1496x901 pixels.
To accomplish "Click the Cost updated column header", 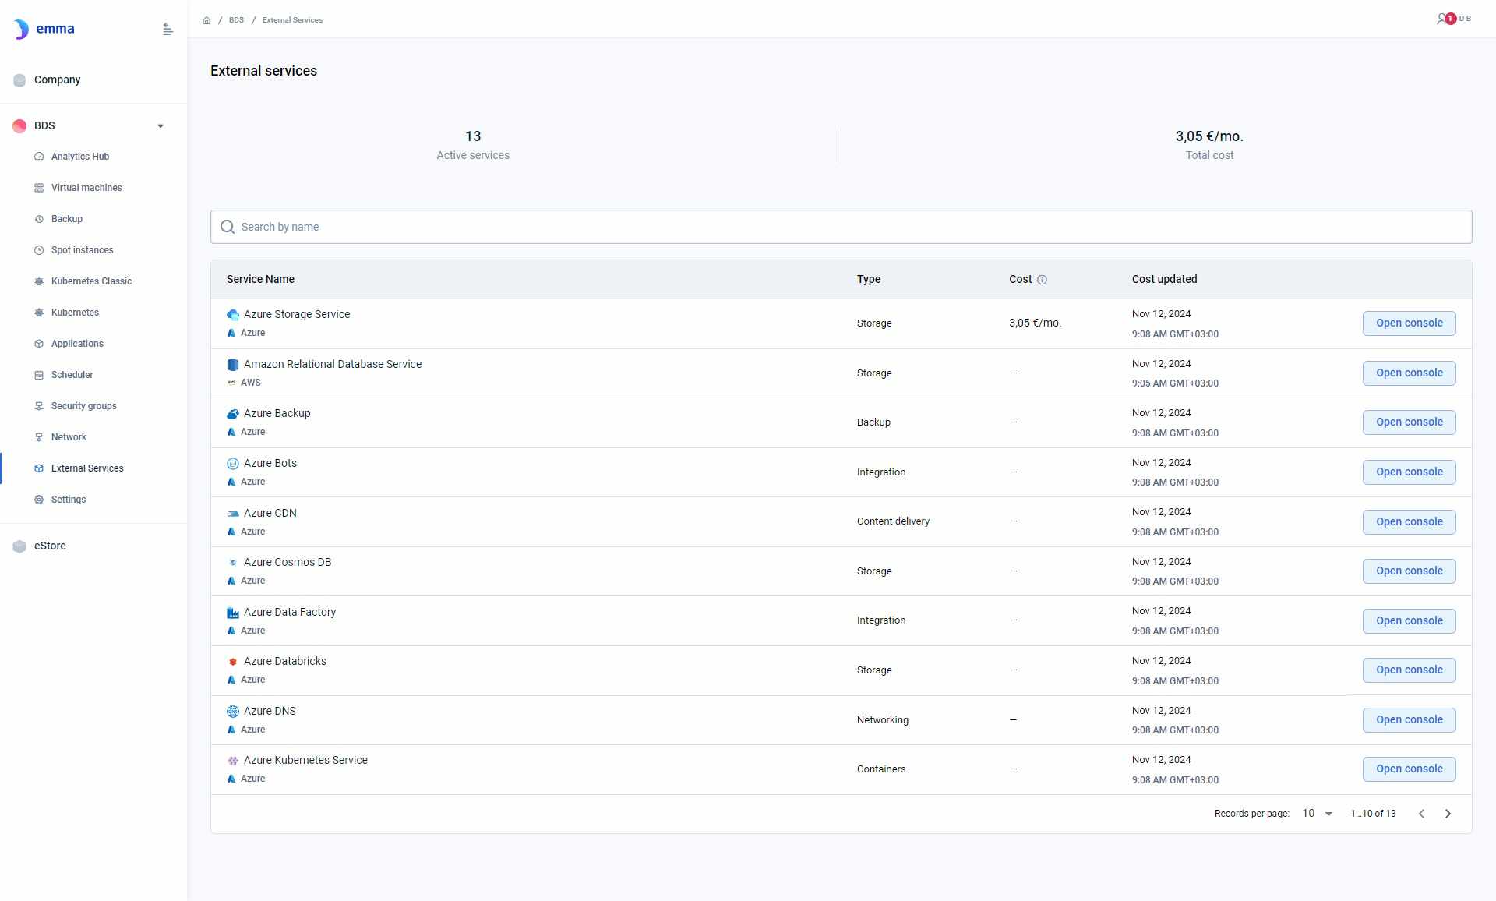I will click(x=1164, y=280).
